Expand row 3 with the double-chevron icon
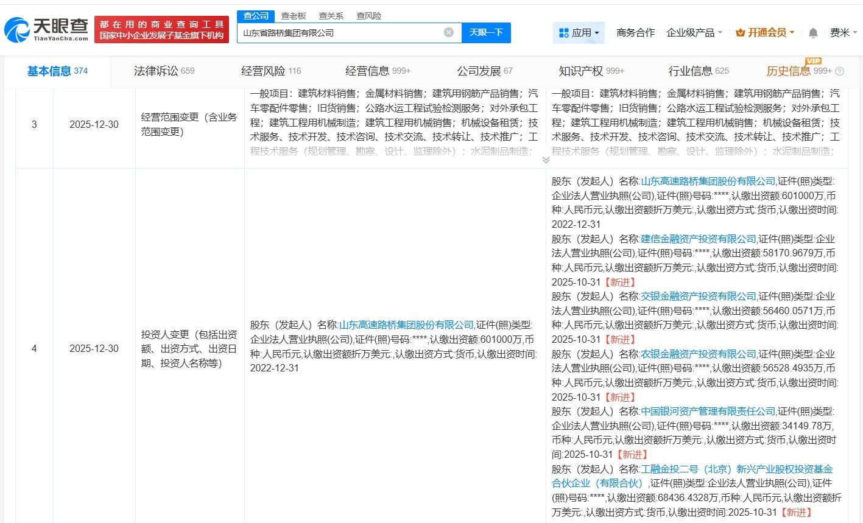863x523 pixels. point(546,160)
